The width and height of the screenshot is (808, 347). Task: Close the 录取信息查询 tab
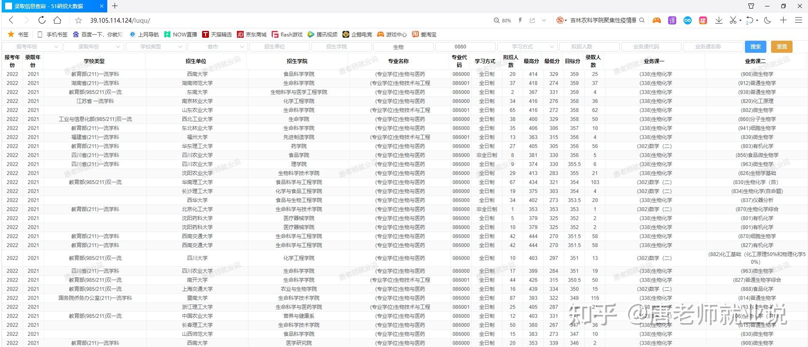tap(102, 6)
